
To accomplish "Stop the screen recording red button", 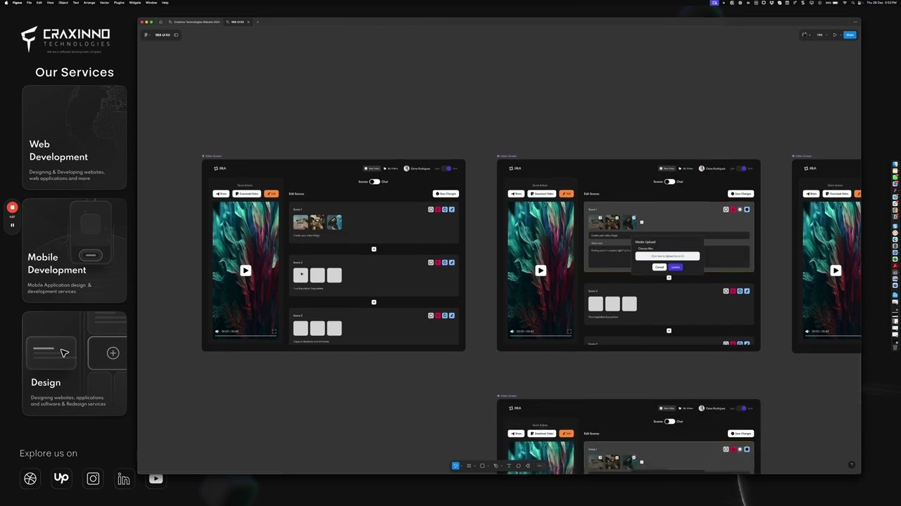I will 12,207.
